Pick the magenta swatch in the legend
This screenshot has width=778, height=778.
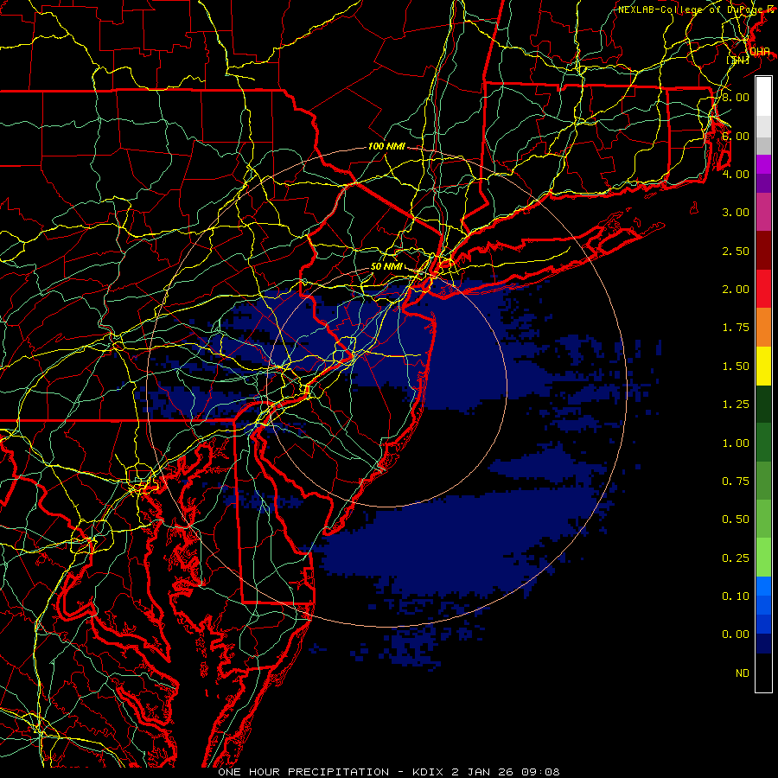763,164
